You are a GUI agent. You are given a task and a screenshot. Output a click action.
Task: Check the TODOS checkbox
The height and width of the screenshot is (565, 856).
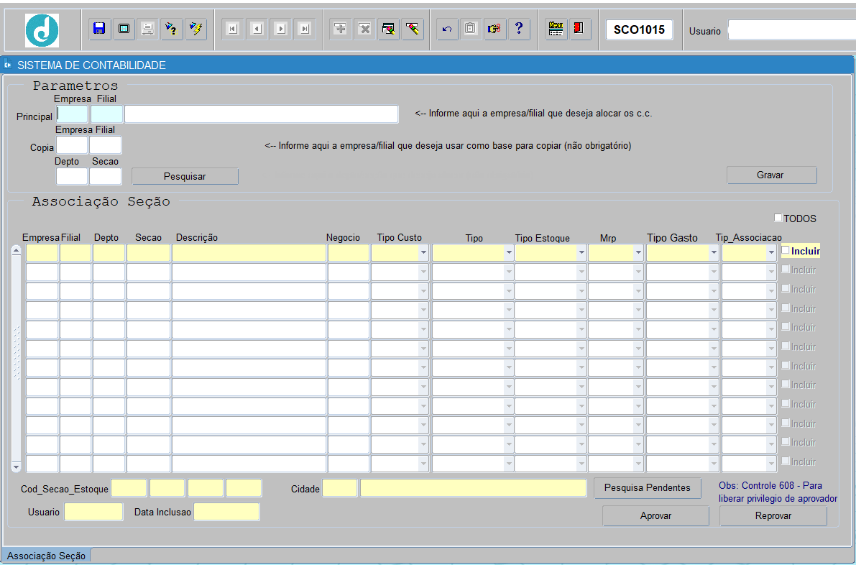[778, 218]
